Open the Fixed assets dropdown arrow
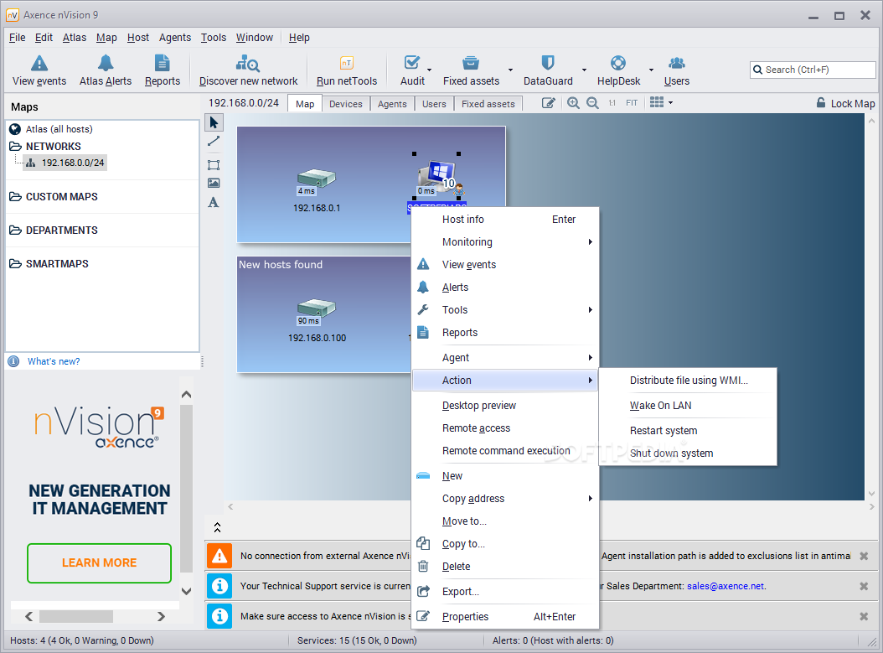The height and width of the screenshot is (653, 883). coord(511,70)
